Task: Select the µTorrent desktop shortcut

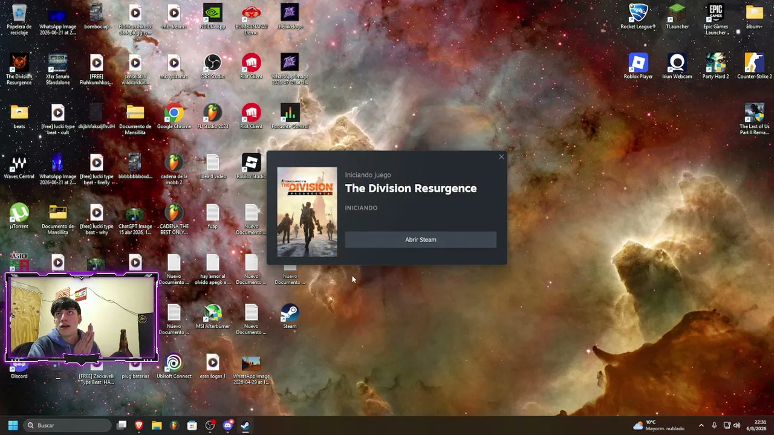Action: coord(19,216)
